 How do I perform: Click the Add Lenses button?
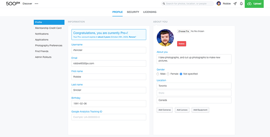[182, 110]
